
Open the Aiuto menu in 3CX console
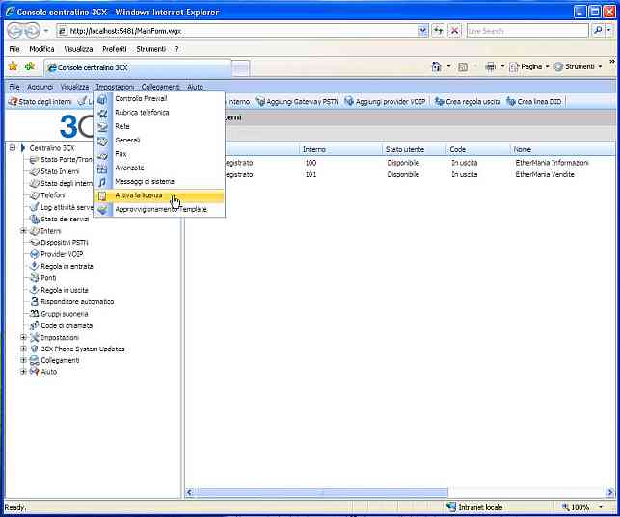pos(195,87)
